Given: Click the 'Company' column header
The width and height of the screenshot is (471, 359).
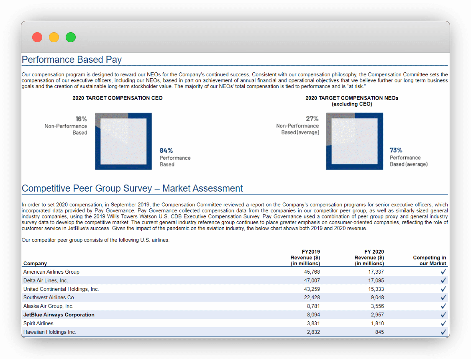Looking at the screenshot, I should click(35, 264).
